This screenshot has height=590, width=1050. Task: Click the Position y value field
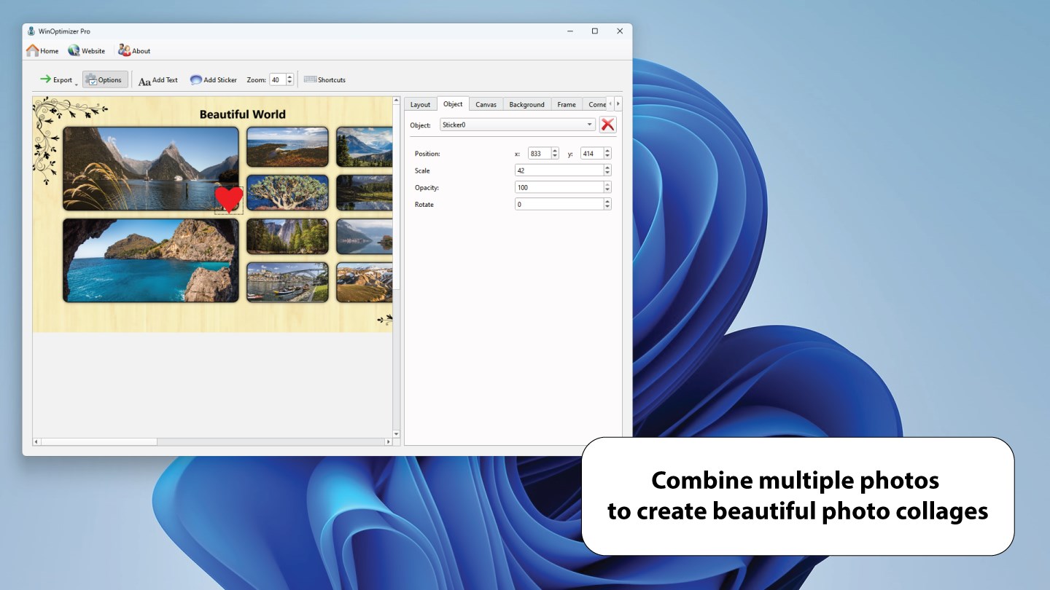pos(592,154)
